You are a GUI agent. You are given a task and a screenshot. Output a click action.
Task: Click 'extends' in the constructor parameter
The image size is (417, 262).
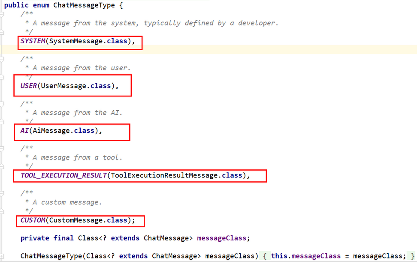pyautogui.click(x=133, y=256)
